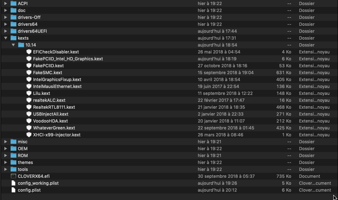Select the FakeSMC.kext shield icon

click(29, 73)
